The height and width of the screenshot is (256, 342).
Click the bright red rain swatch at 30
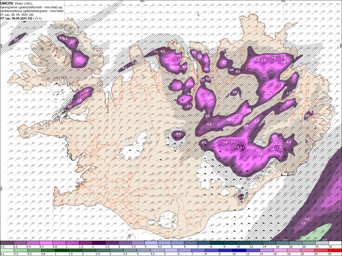(x=335, y=250)
